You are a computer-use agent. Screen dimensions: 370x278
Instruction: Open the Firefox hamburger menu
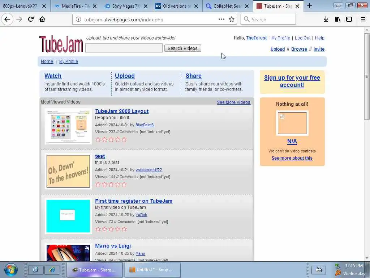tap(363, 20)
